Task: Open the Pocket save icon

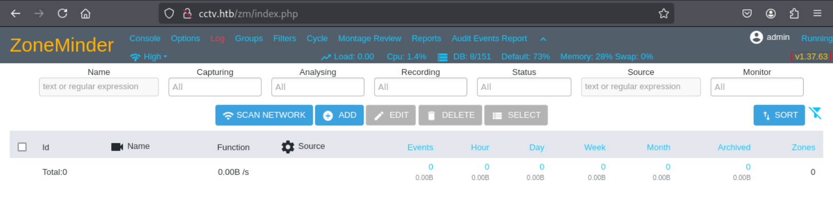Action: 747,13
